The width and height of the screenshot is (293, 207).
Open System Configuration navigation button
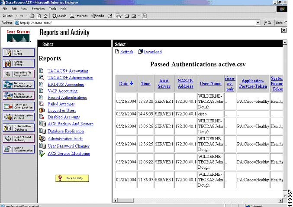click(19, 95)
